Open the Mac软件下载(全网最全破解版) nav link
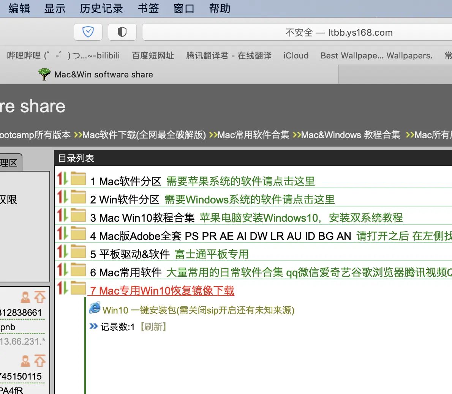This screenshot has width=452, height=394. (144, 135)
